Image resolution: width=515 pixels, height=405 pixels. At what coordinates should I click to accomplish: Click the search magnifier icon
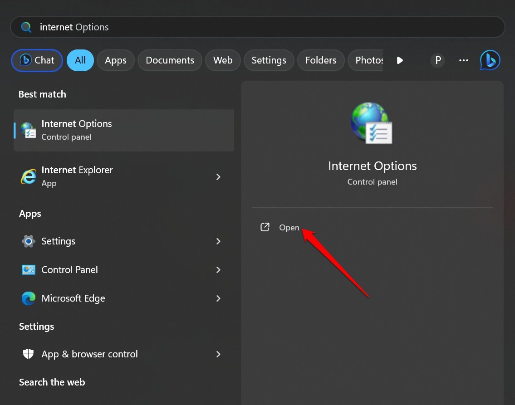(26, 27)
